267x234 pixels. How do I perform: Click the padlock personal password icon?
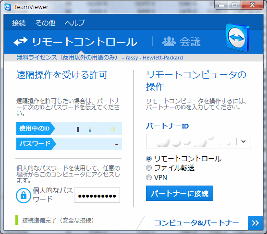tap(24, 195)
